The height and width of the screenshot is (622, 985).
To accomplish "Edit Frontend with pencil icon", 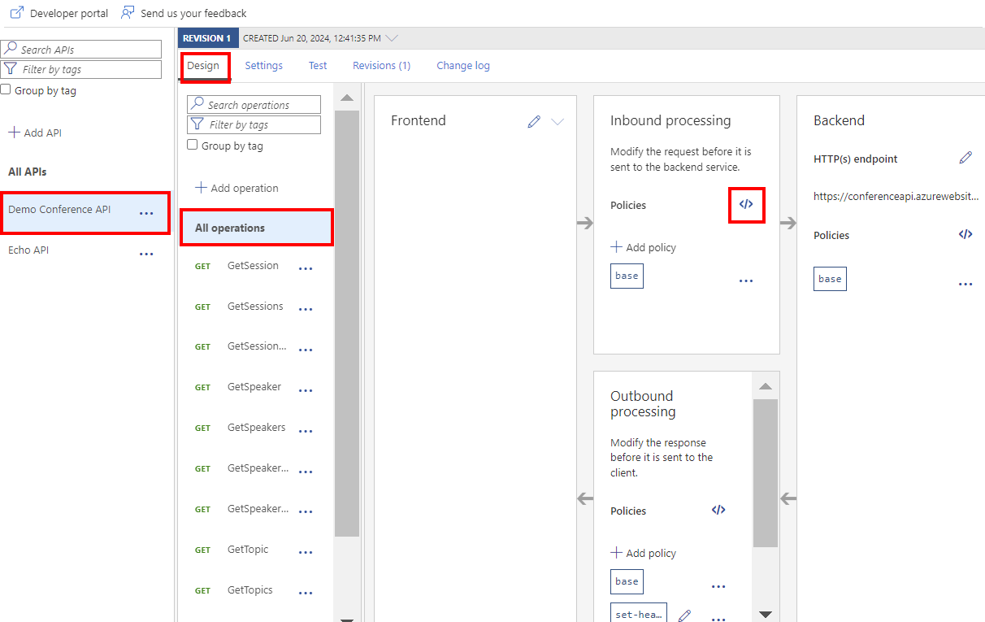I will click(x=534, y=121).
